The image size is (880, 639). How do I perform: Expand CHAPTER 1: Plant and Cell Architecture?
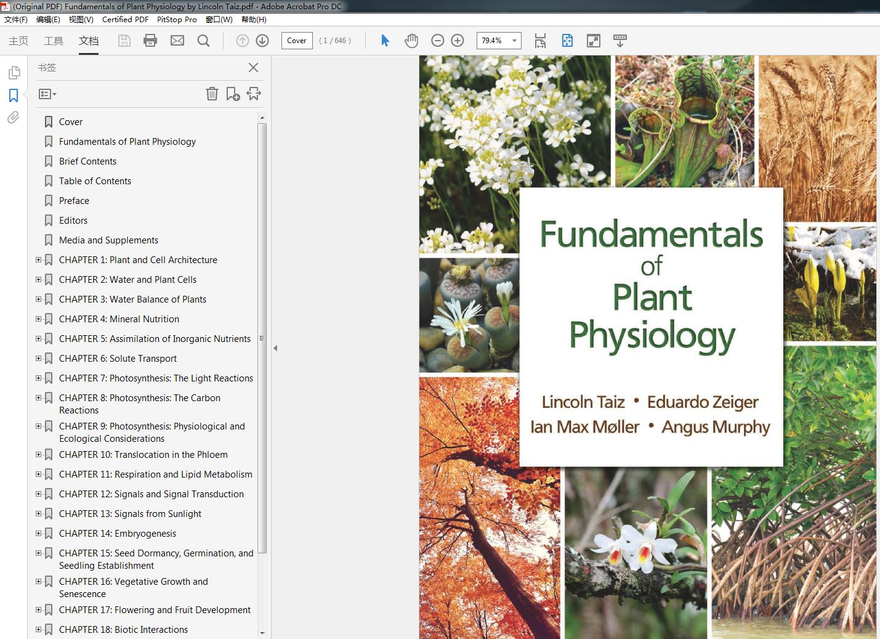(38, 260)
